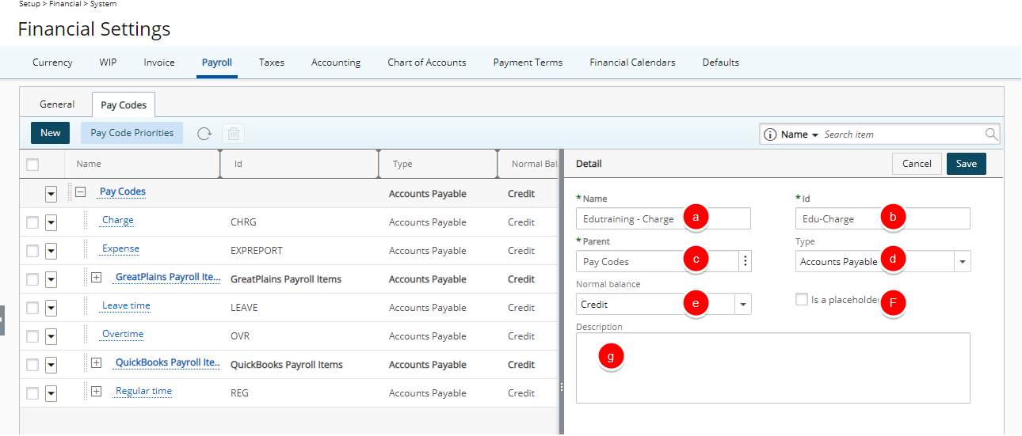This screenshot has width=1022, height=436.
Task: Open the Normal balance dropdown
Action: 742,304
